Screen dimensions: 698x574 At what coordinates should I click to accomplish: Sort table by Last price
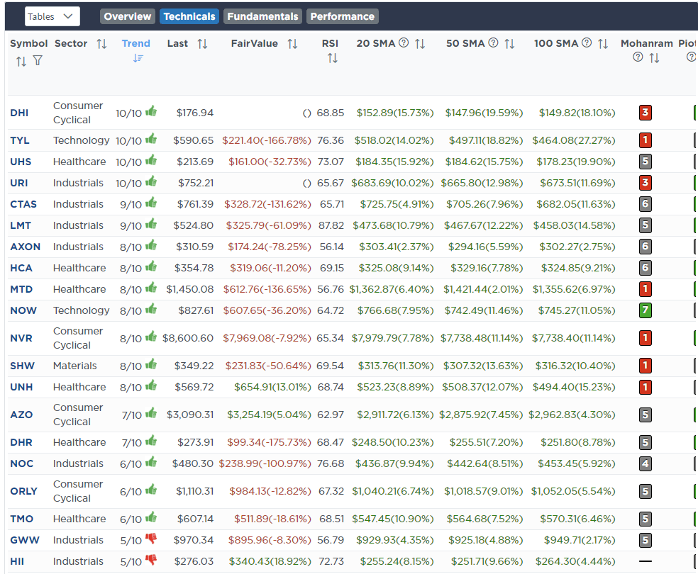pyautogui.click(x=202, y=44)
